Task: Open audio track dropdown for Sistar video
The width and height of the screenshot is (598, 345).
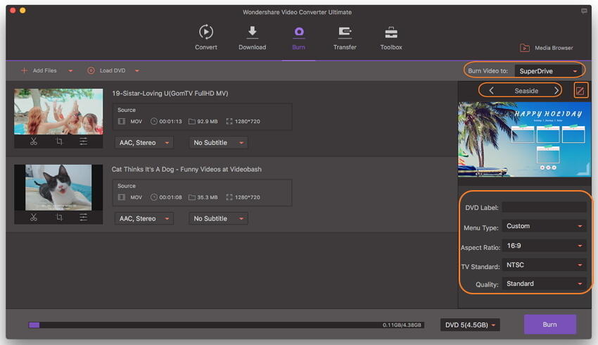Action: (x=144, y=143)
